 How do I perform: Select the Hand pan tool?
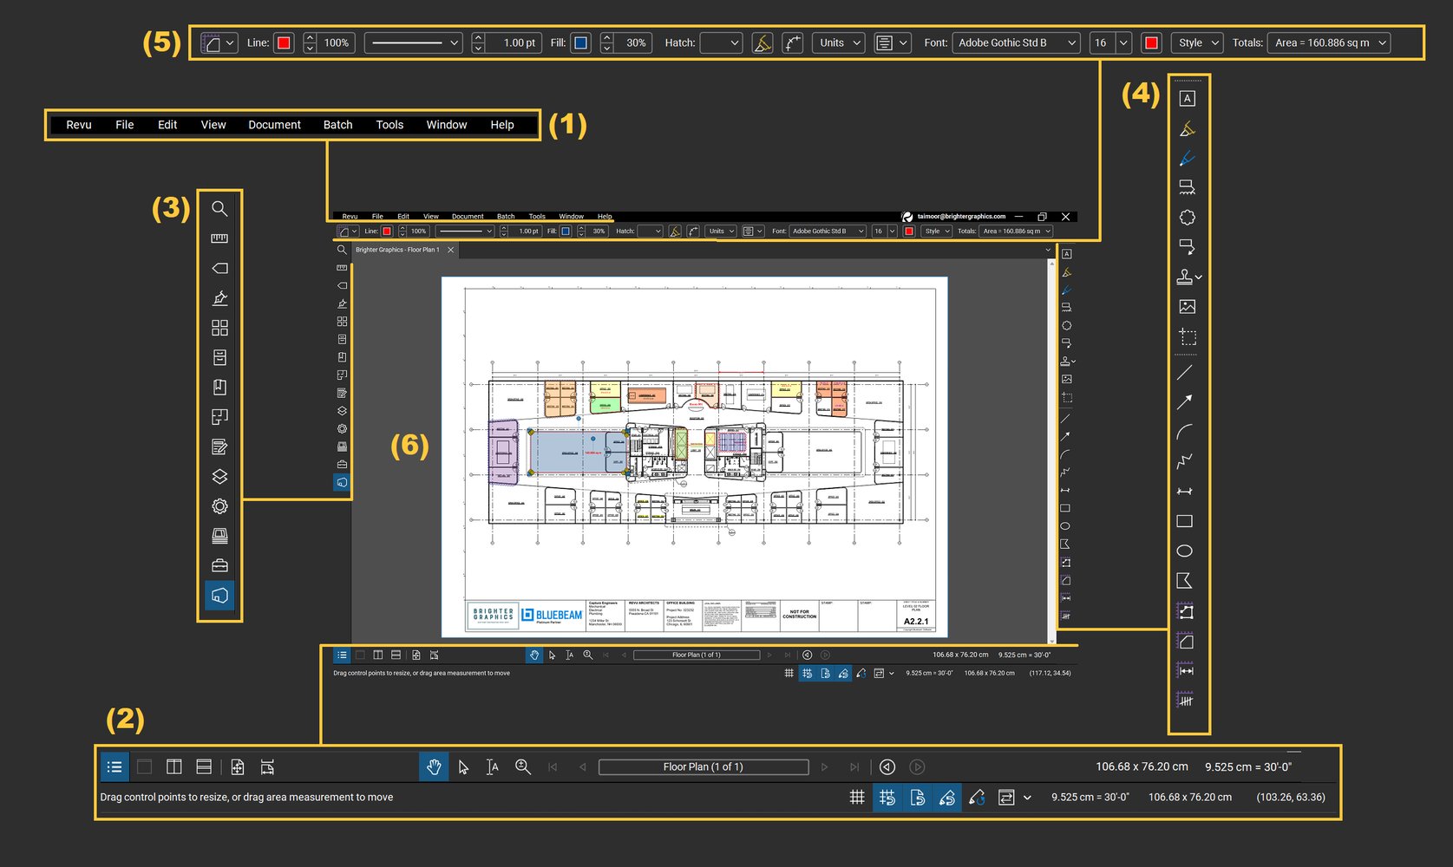(434, 766)
